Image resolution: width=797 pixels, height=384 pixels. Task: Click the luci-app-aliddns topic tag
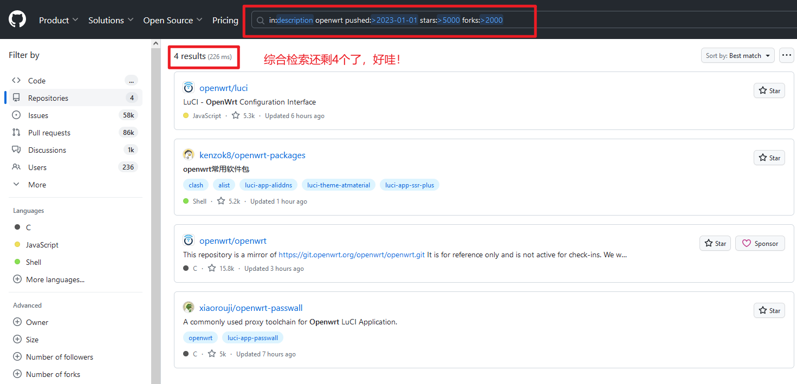[x=268, y=185]
